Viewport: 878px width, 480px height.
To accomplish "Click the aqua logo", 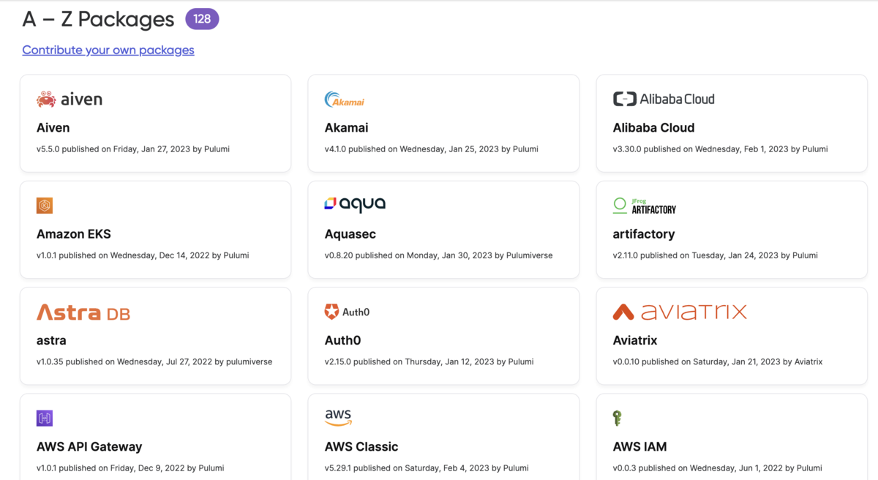I will (x=355, y=204).
